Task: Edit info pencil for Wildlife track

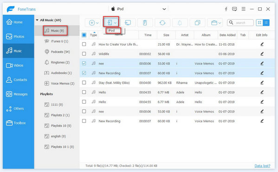Action: 262,54
